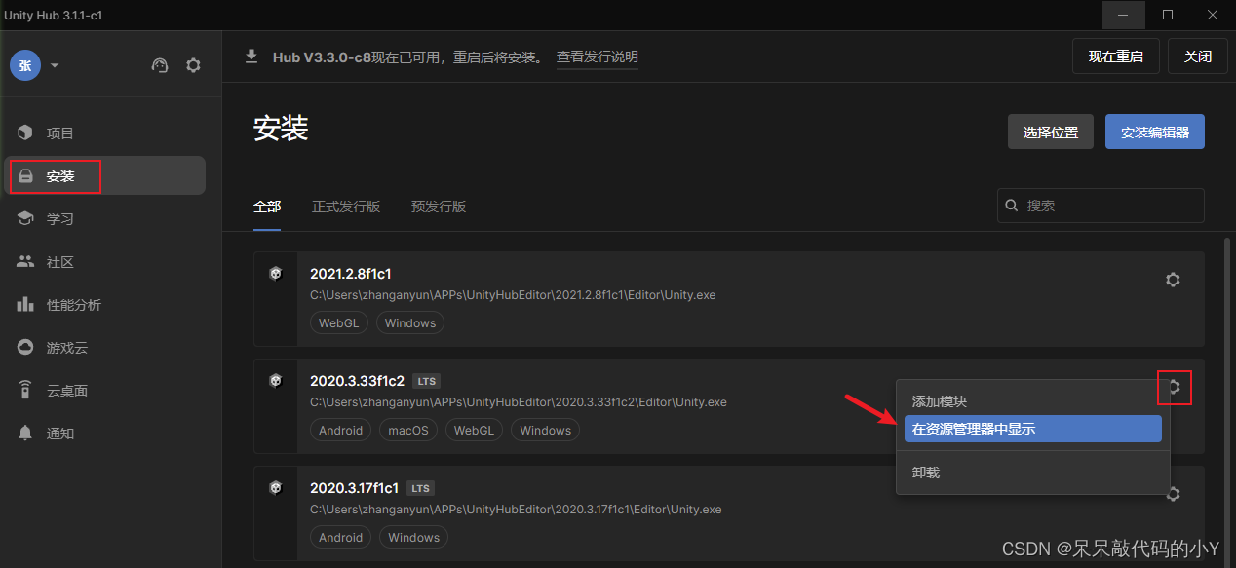The width and height of the screenshot is (1236, 568).
Task: Click the 游戏云 cloud icon
Action: [x=25, y=347]
